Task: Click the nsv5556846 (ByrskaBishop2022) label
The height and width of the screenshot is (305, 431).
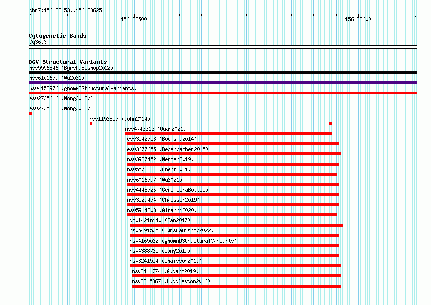Action: coord(71,68)
